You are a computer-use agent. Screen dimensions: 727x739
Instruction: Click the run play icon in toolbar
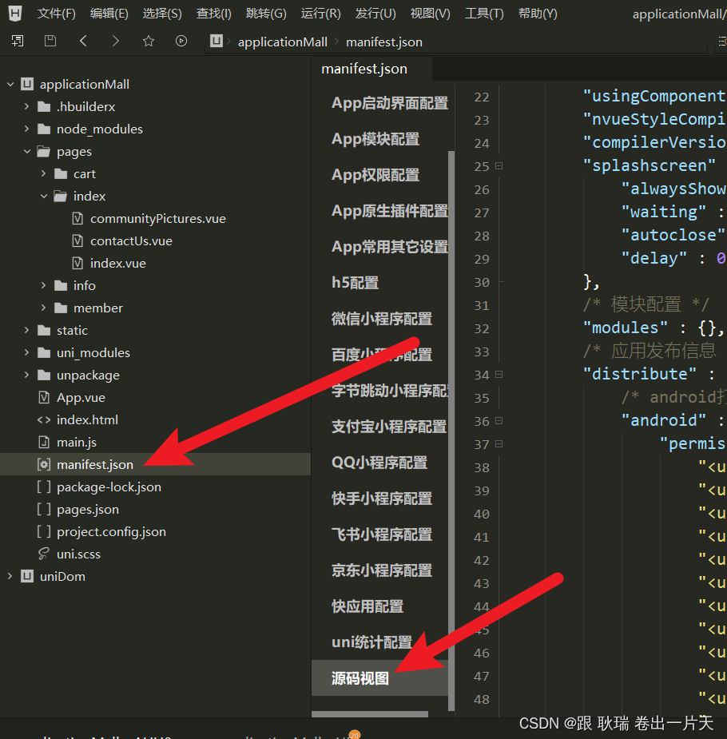181,41
